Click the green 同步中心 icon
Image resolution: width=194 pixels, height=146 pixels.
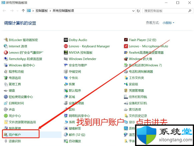coord(6,116)
